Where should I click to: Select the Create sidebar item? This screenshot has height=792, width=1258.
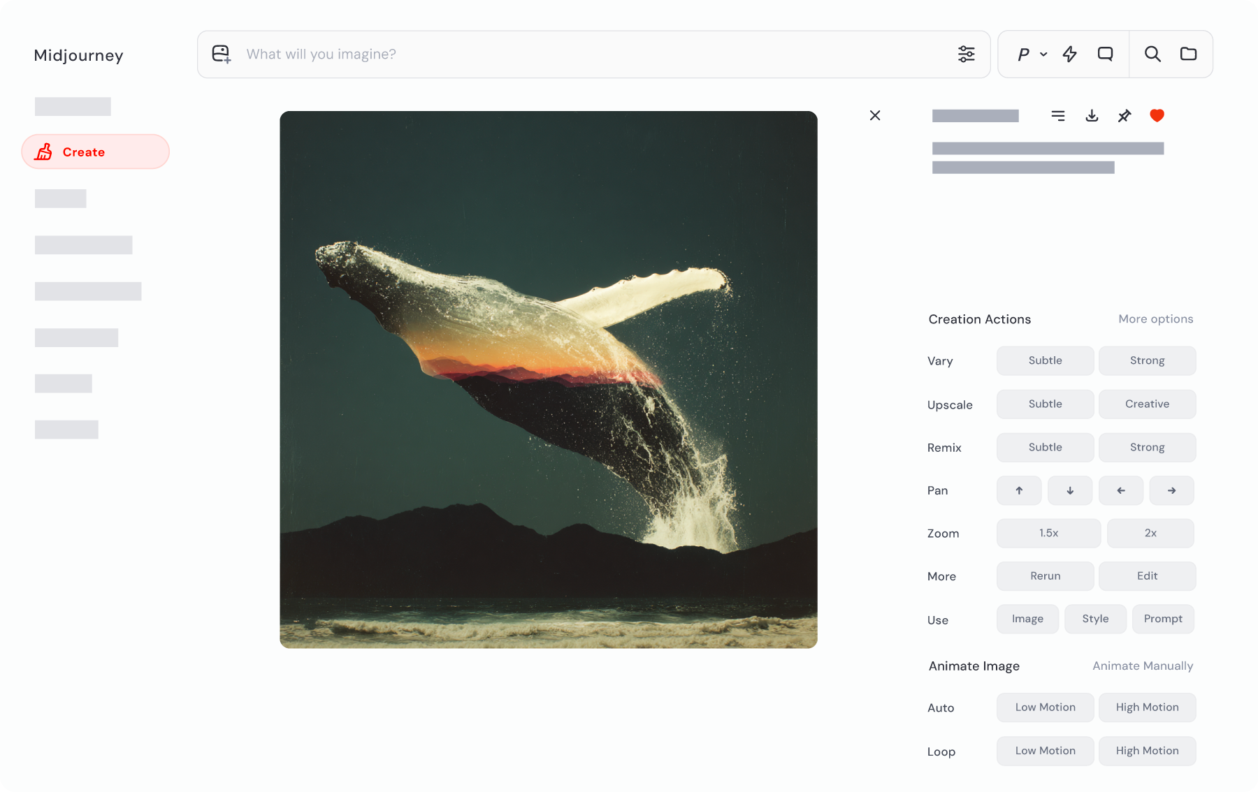point(95,152)
